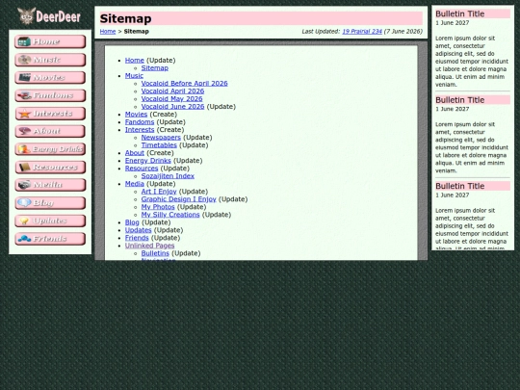Open the 19 Prairial 234 date link
The width and height of the screenshot is (520, 390).
[x=362, y=32]
